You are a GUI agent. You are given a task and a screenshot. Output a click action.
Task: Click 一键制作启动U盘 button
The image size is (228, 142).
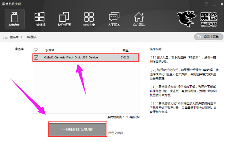pos(78,129)
